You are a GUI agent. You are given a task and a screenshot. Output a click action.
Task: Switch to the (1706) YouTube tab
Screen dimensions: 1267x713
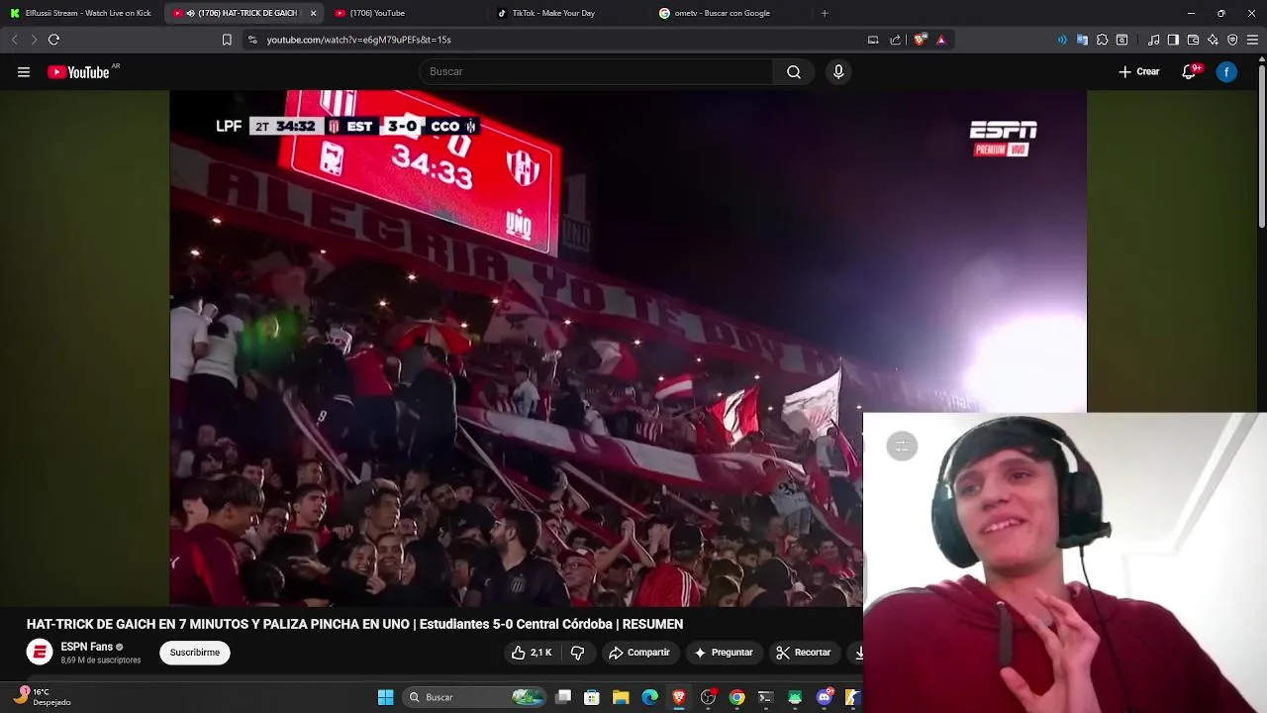[406, 13]
